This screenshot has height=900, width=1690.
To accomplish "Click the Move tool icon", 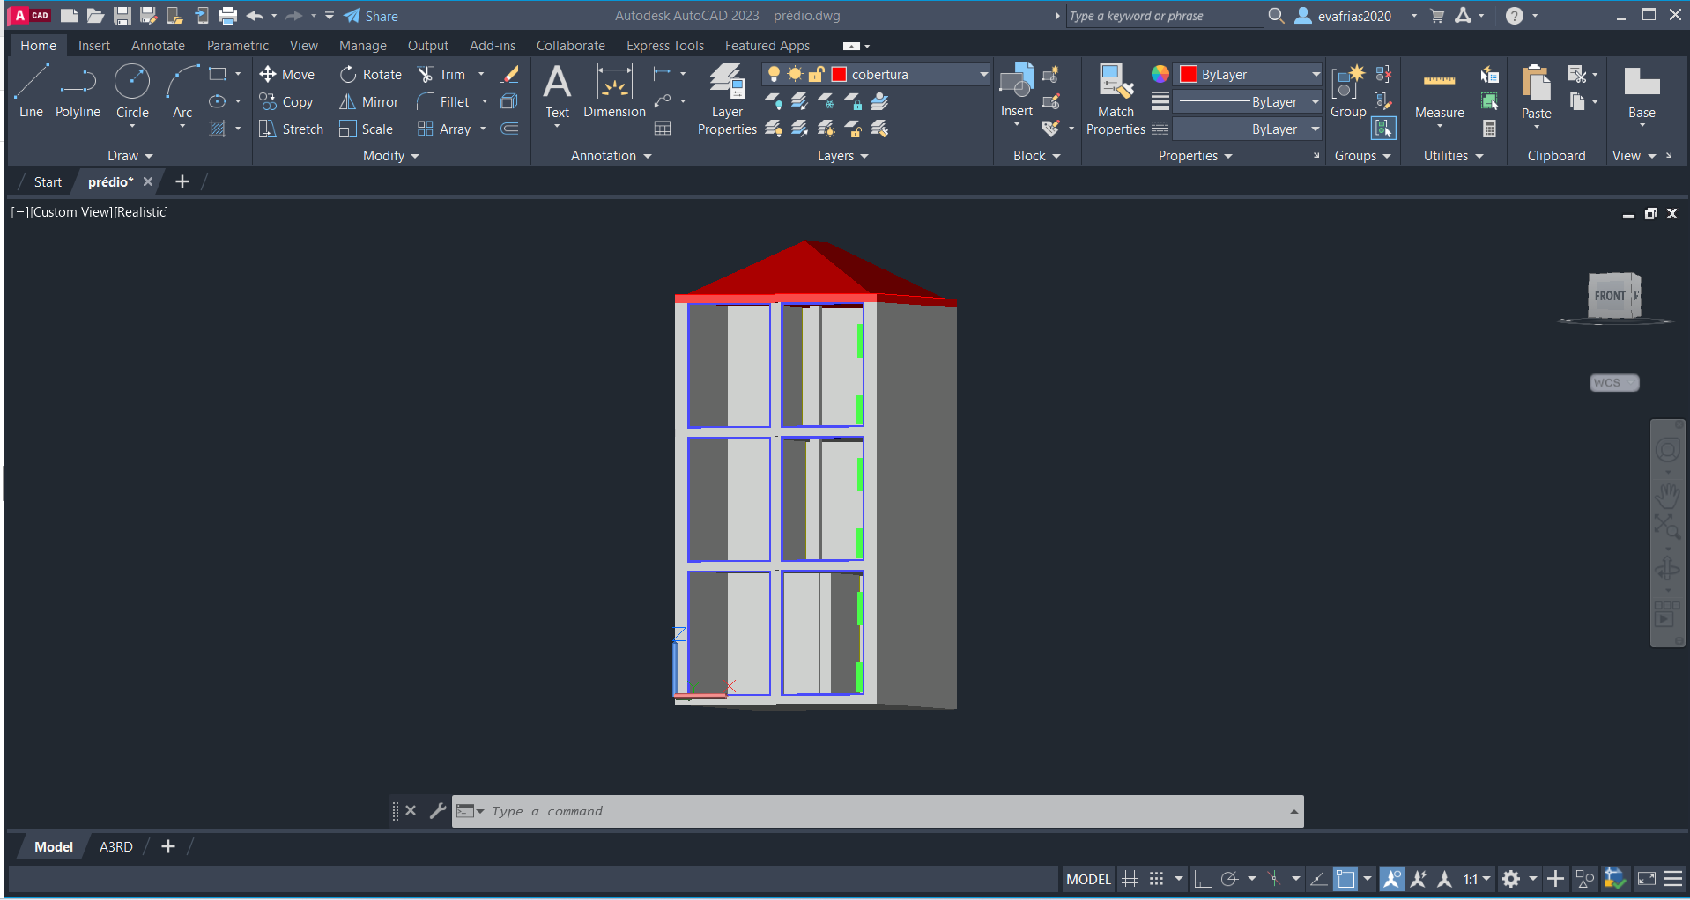I will [x=268, y=74].
